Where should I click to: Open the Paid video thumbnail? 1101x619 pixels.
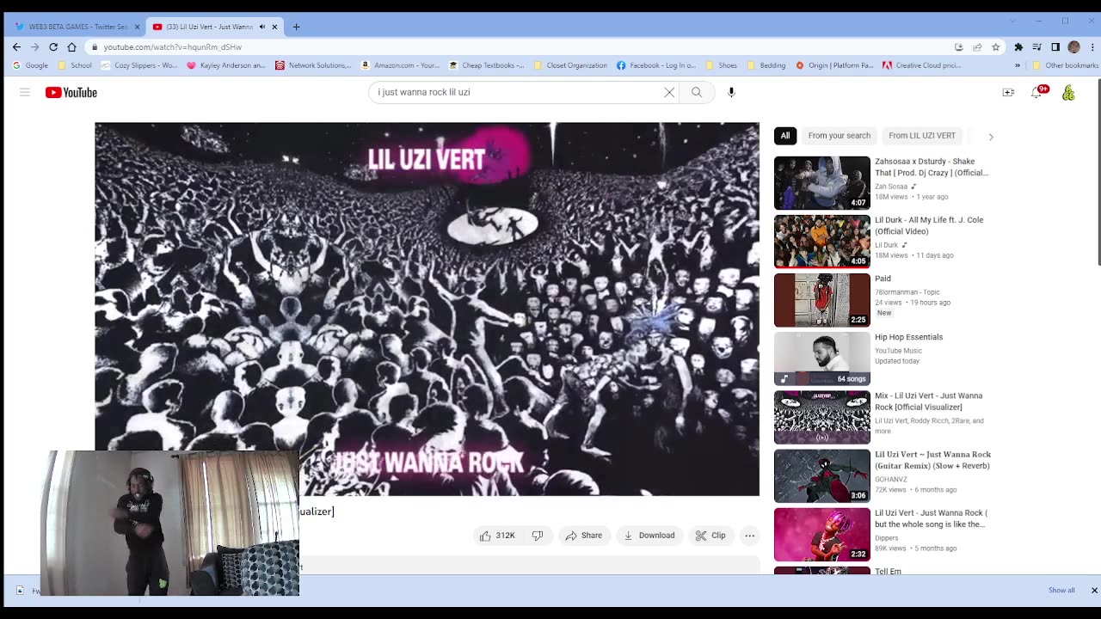point(822,300)
